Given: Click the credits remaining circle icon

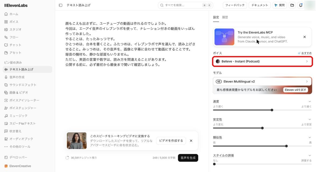Looking at the screenshot, I should tap(67, 158).
